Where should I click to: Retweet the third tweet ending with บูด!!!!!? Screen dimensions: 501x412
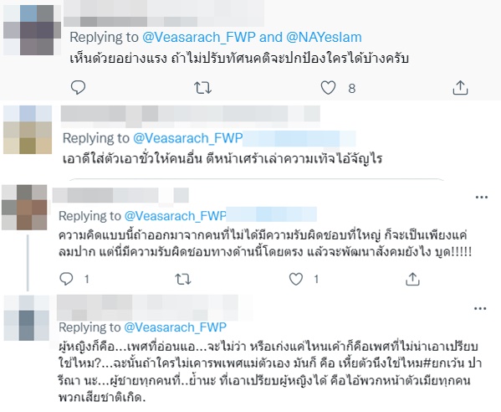[x=183, y=279]
